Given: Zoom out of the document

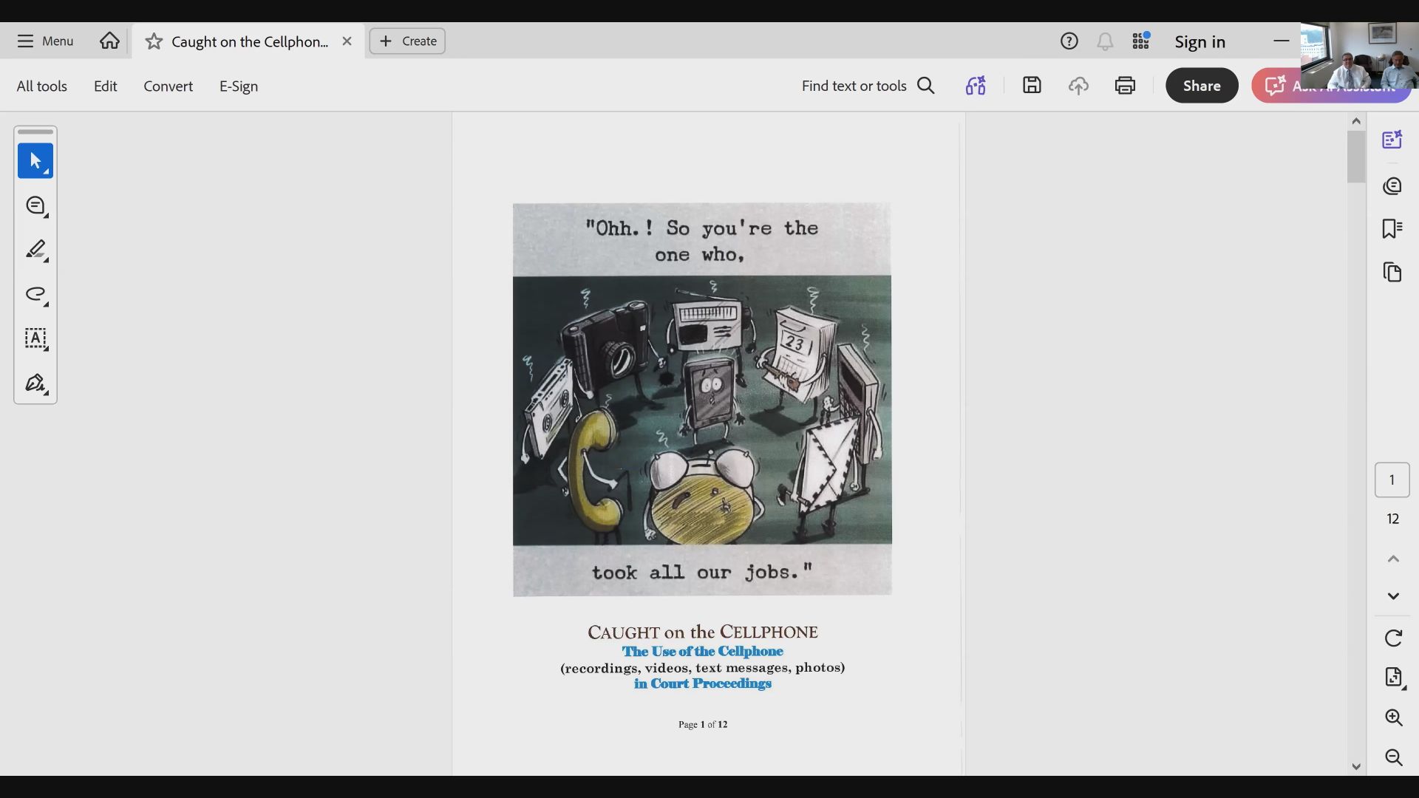Looking at the screenshot, I should point(1393,757).
